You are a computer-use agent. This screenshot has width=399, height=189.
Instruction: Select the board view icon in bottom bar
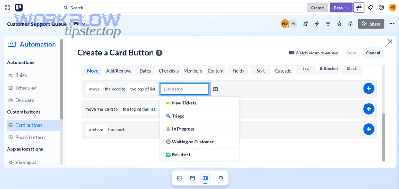(x=205, y=178)
